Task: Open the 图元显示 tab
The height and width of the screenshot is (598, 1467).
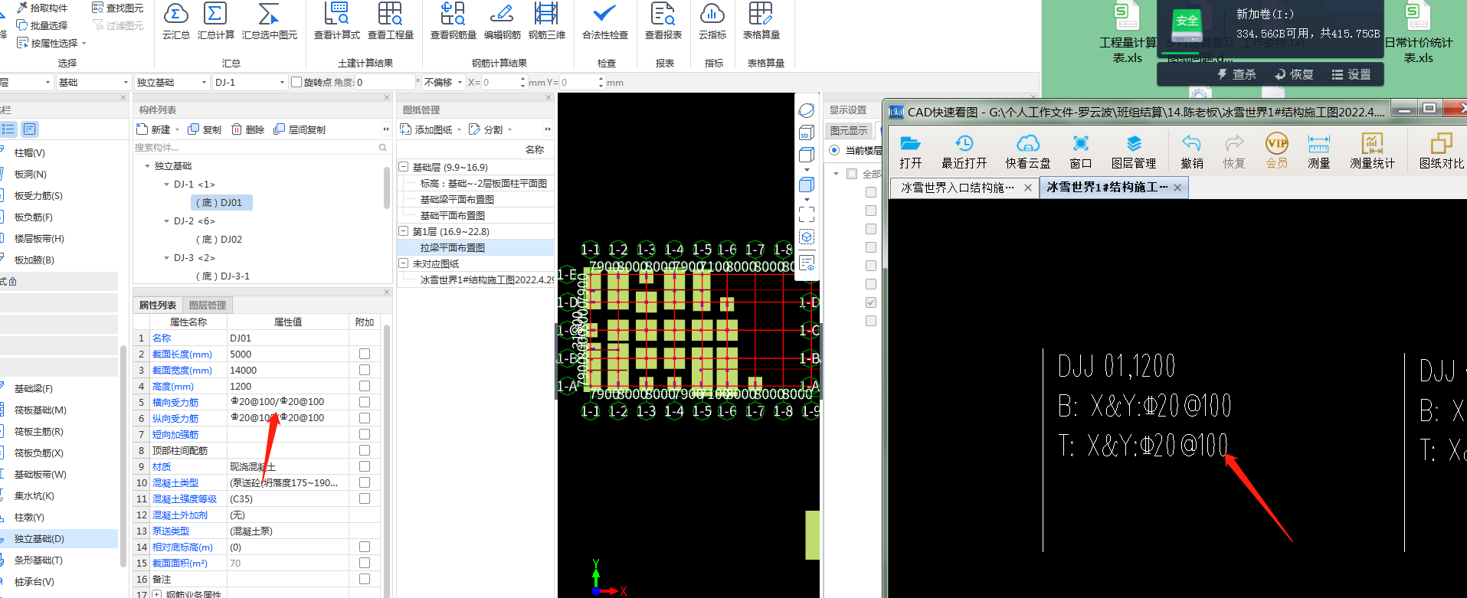Action: [849, 131]
